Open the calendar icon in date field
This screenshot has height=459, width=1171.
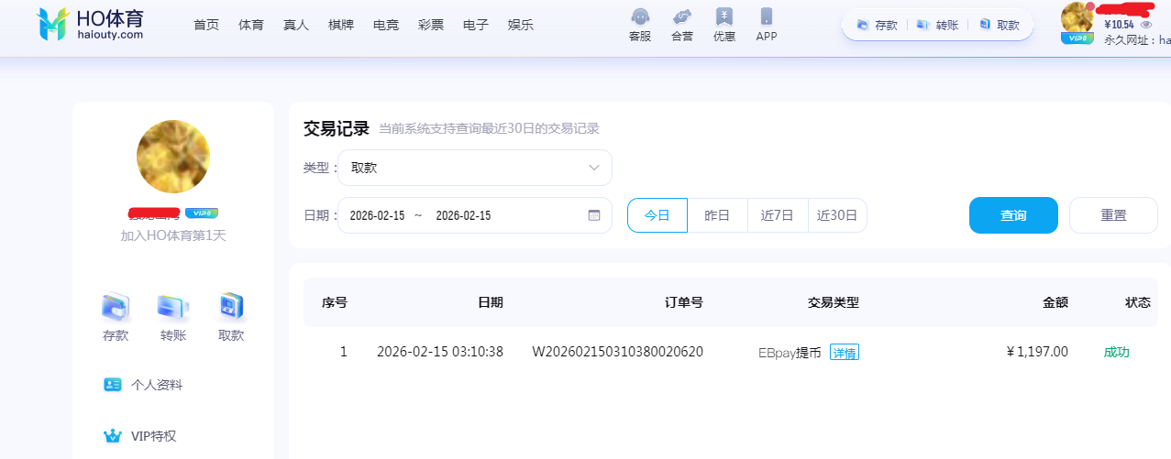(593, 215)
